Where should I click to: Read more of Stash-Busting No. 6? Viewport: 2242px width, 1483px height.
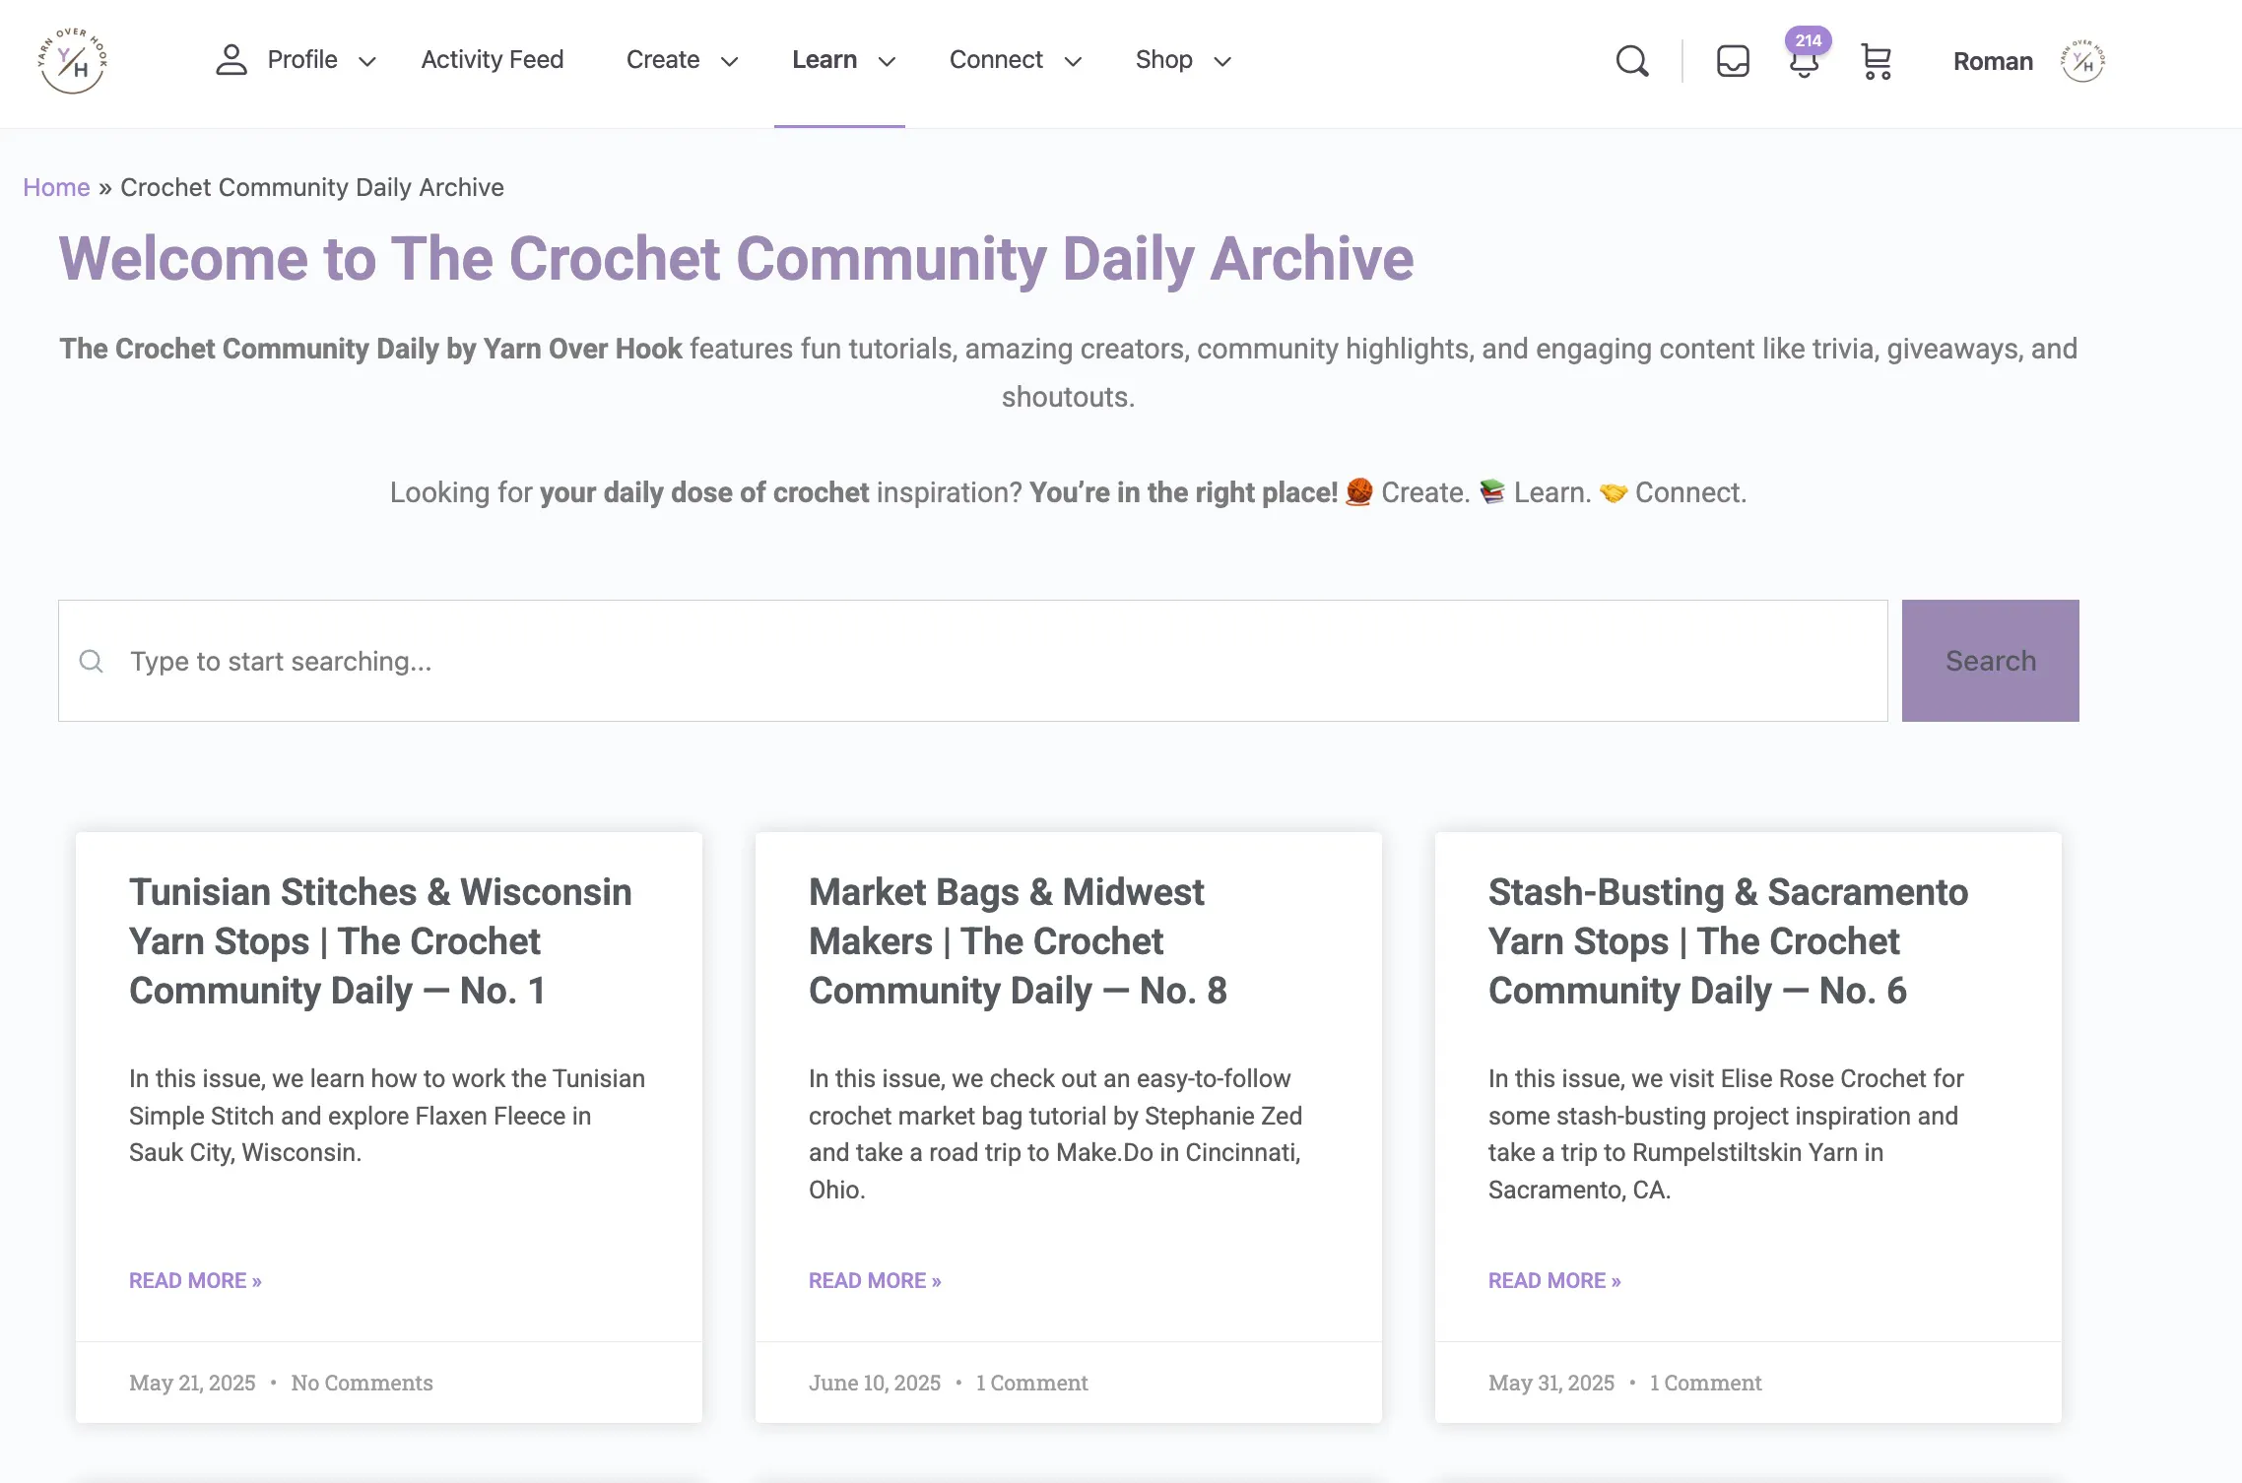click(1554, 1280)
